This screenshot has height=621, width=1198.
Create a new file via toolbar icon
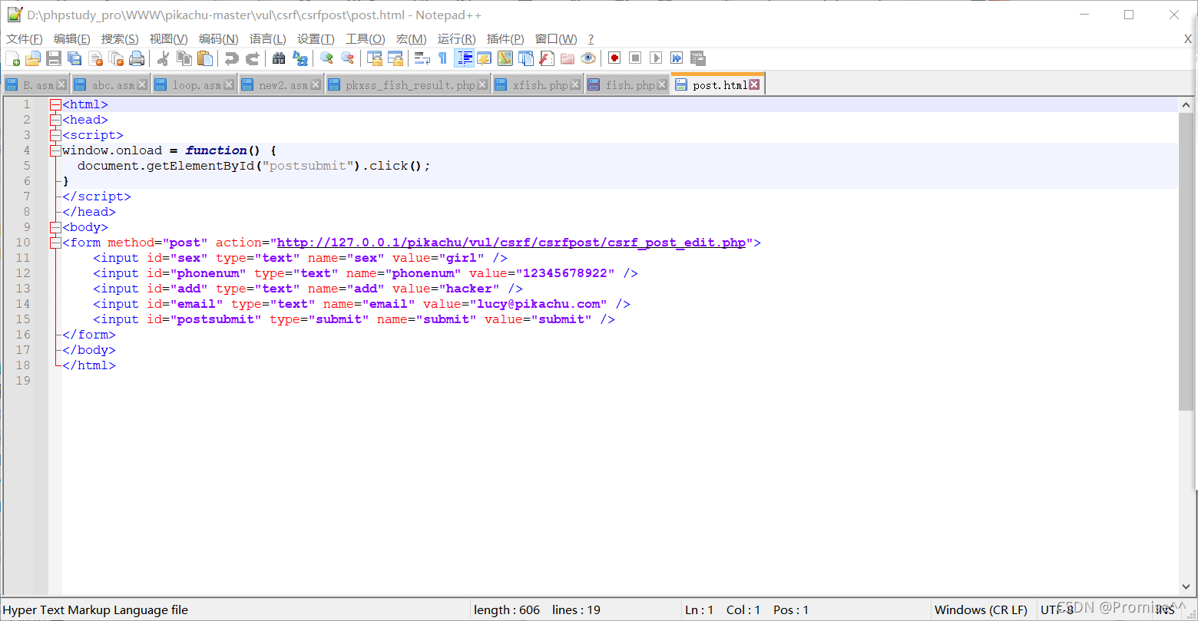click(13, 58)
